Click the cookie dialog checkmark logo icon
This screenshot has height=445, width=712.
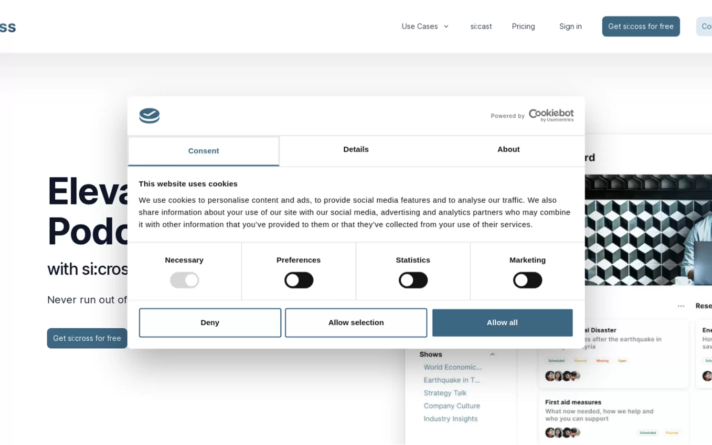tap(149, 116)
